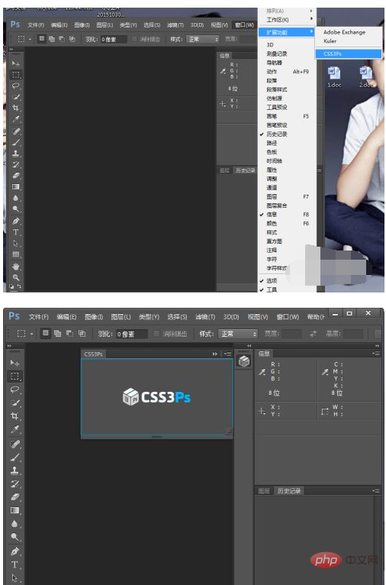This screenshot has width=386, height=585.
Task: Open marquee tool preset arrow in CSS3Ps window
Action: tap(32, 334)
